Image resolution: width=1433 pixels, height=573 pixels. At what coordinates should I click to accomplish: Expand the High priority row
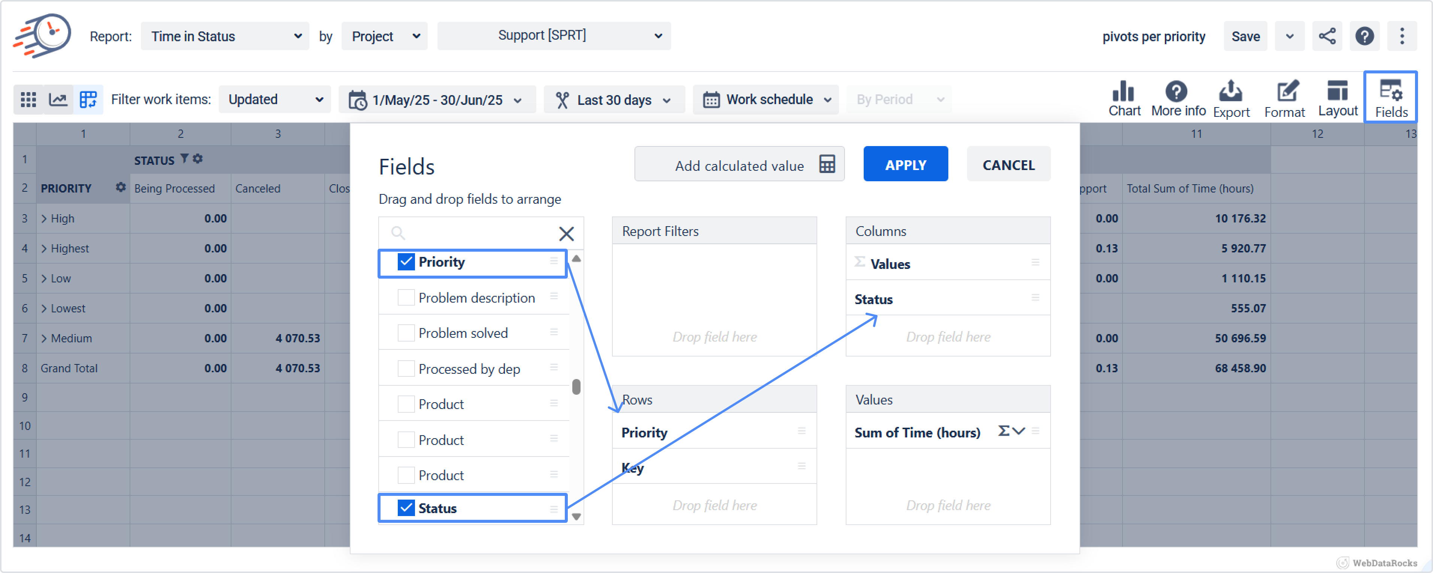(44, 219)
